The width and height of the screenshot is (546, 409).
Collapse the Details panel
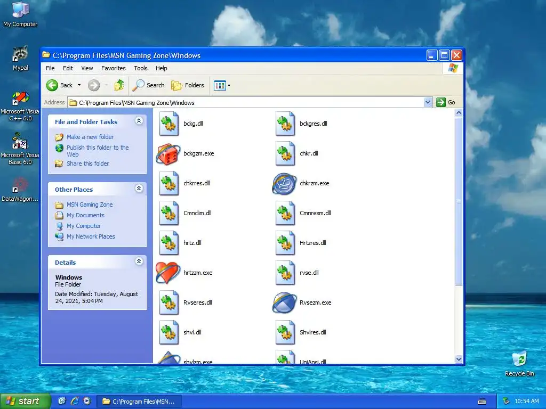pyautogui.click(x=139, y=261)
